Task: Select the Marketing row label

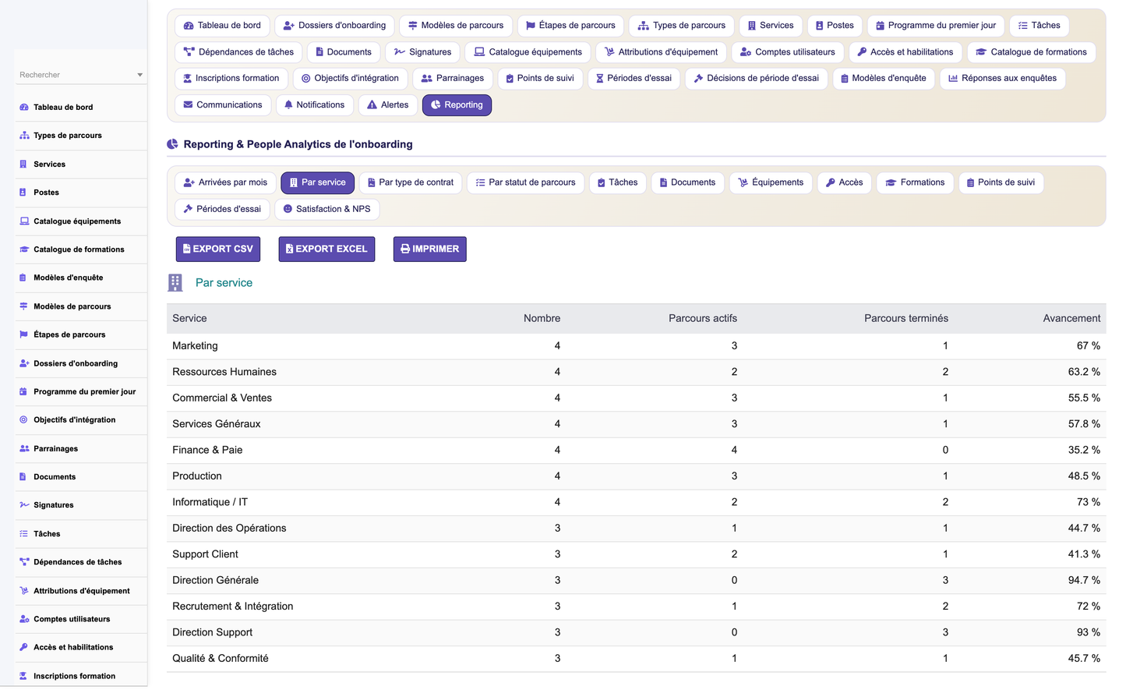Action: pos(195,346)
